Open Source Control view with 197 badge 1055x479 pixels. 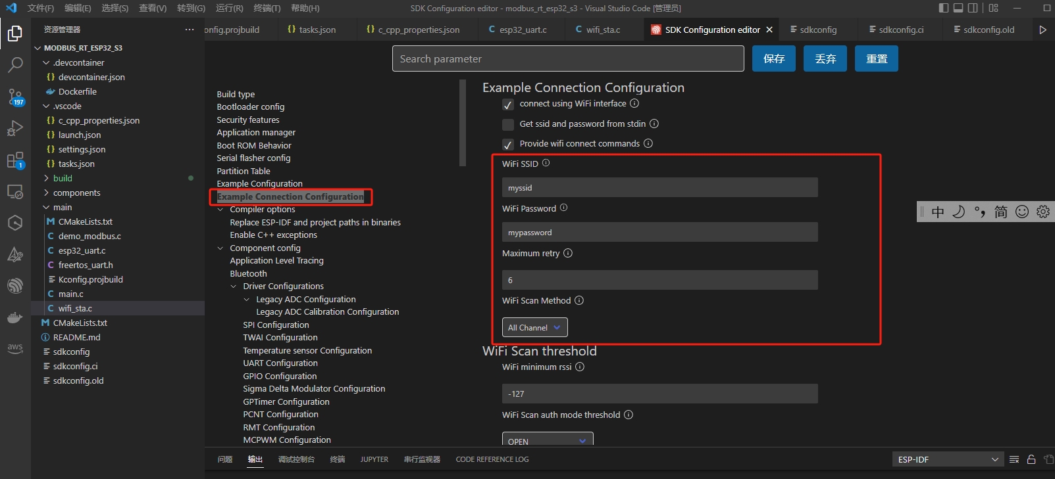pos(15,97)
